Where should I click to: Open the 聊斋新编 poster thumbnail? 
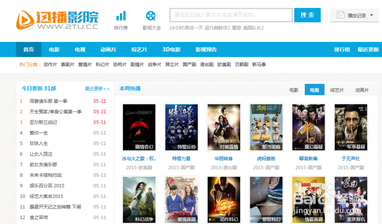click(308, 127)
